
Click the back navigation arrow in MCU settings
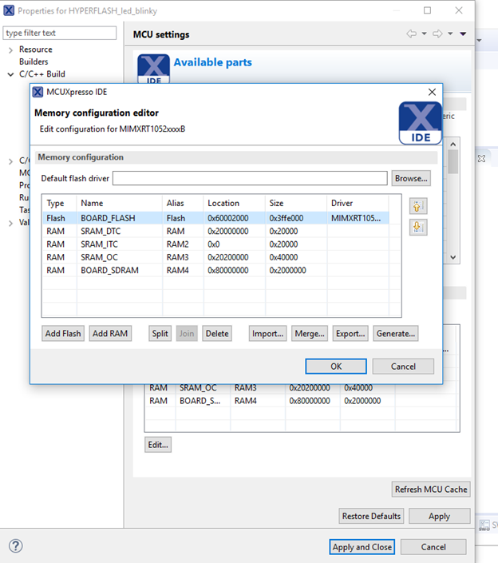pos(411,34)
